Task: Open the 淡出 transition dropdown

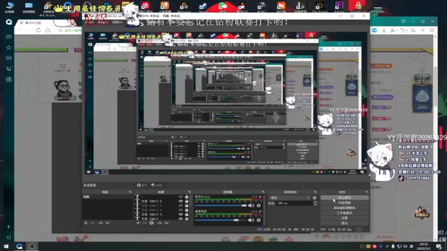Action: click(289, 198)
